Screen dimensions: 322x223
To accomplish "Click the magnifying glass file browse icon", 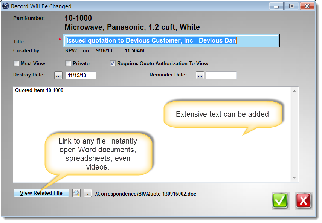I will tap(76, 193).
